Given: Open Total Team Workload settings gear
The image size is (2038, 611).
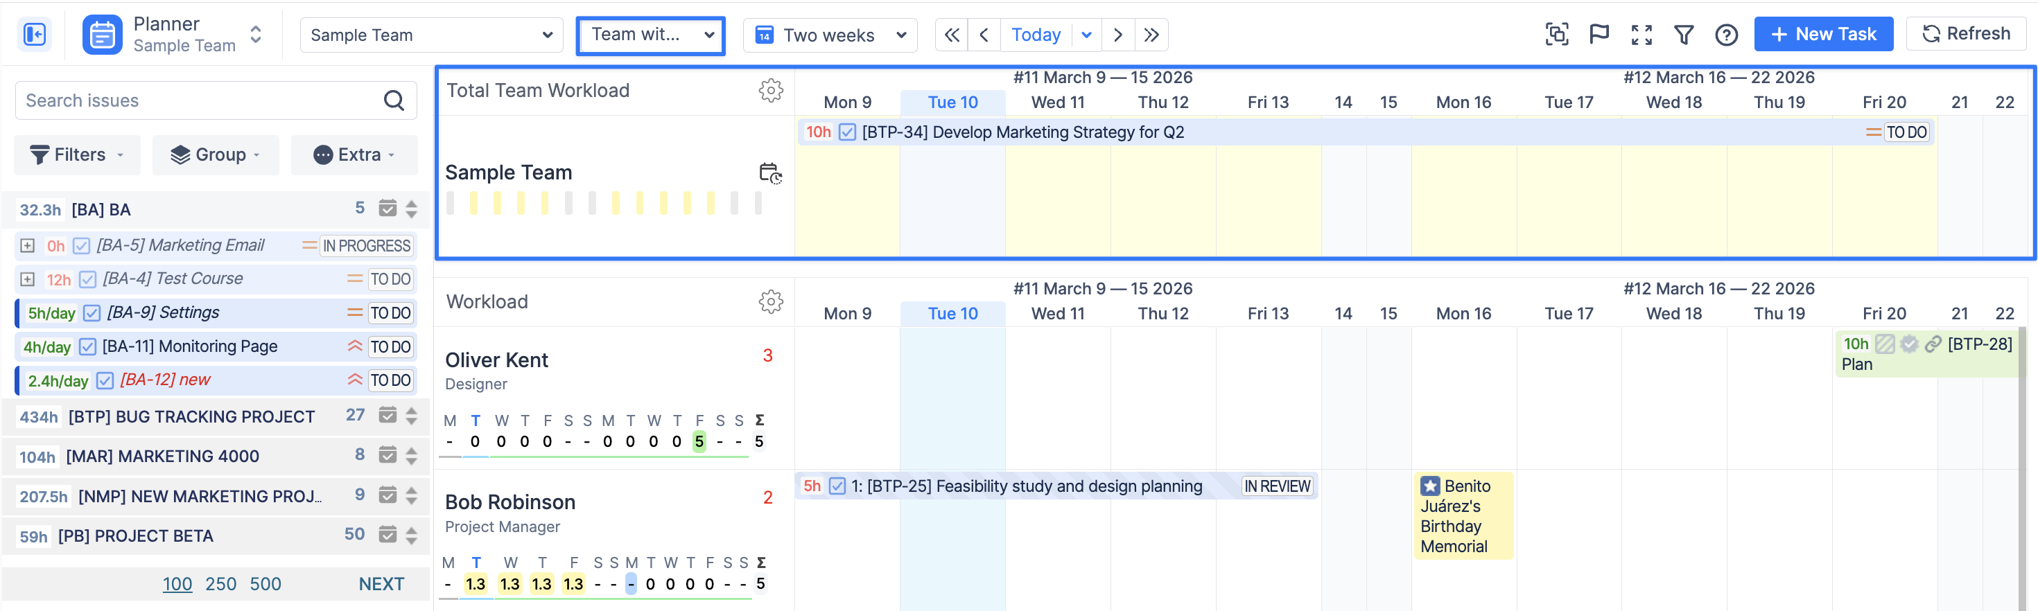Looking at the screenshot, I should [x=771, y=90].
